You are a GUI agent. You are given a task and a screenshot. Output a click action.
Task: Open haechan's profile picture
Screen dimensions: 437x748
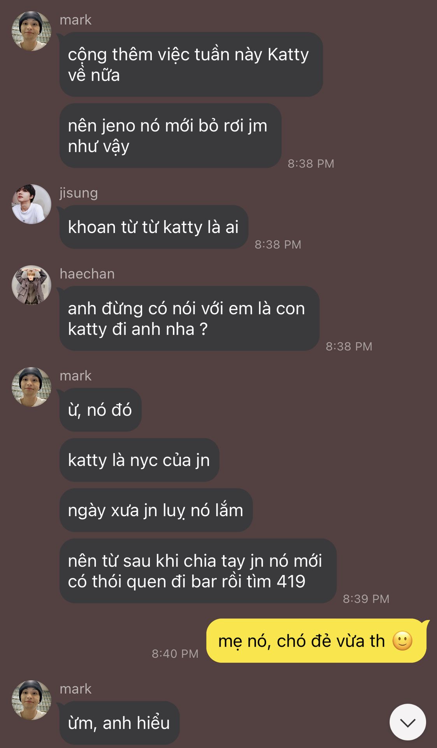(x=32, y=285)
